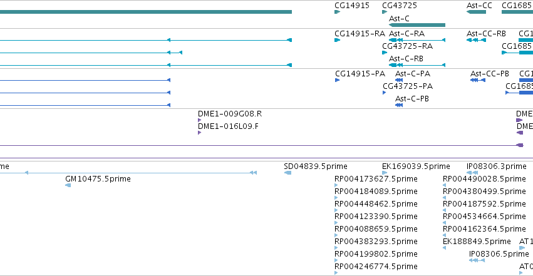The image size is (533, 276).
Task: Click the RP004534664.5prime label
Action: [484, 217]
